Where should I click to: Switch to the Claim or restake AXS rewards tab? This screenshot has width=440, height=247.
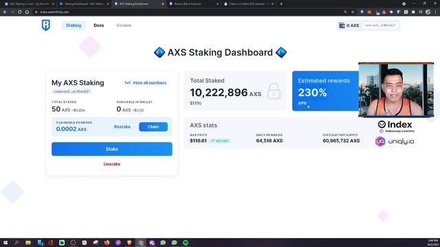click(248, 4)
